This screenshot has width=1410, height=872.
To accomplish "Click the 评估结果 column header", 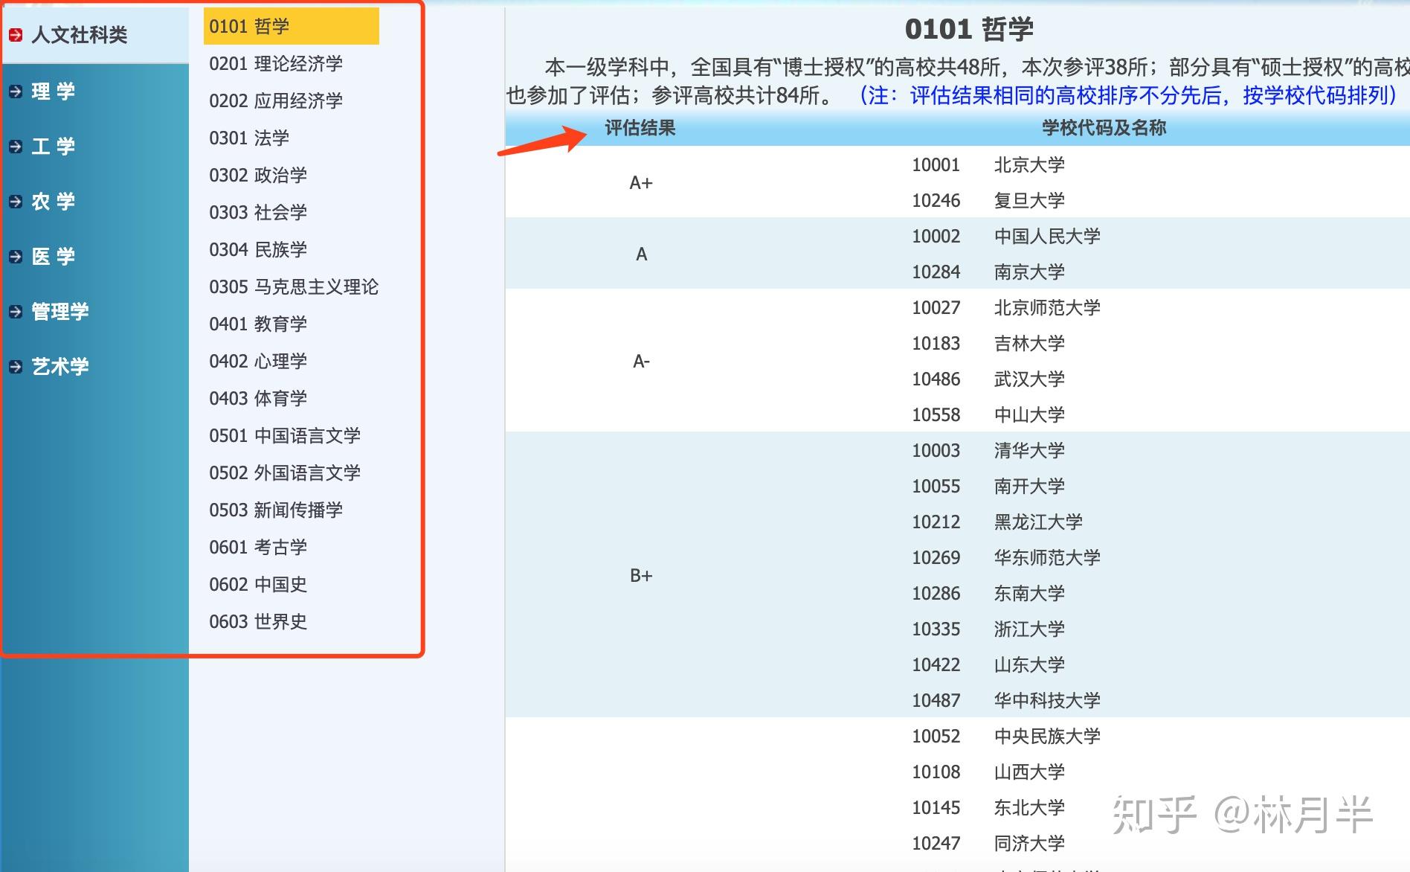I will point(640,128).
